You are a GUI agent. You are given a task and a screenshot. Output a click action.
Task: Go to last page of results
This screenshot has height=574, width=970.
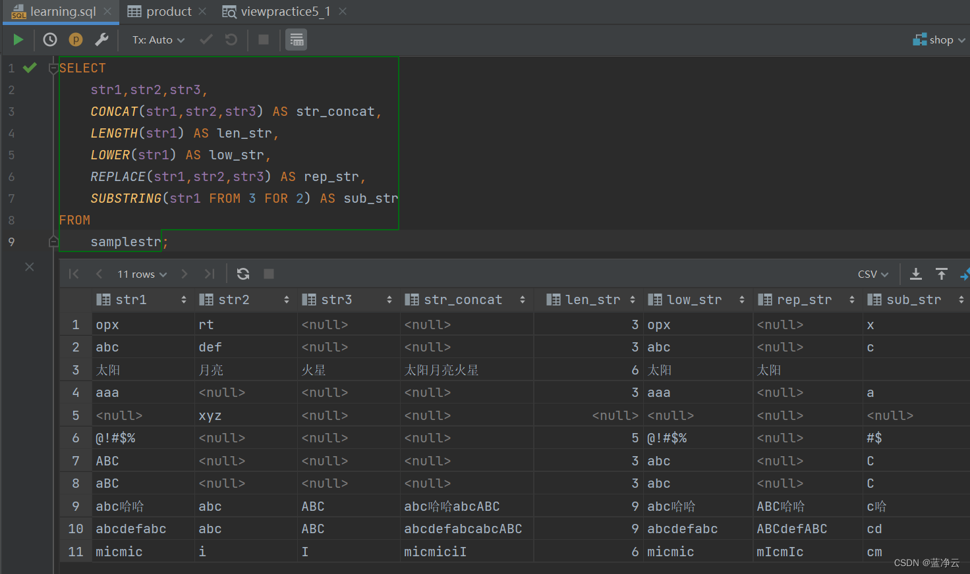210,274
